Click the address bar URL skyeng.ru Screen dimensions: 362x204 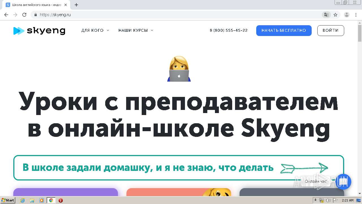(x=55, y=15)
